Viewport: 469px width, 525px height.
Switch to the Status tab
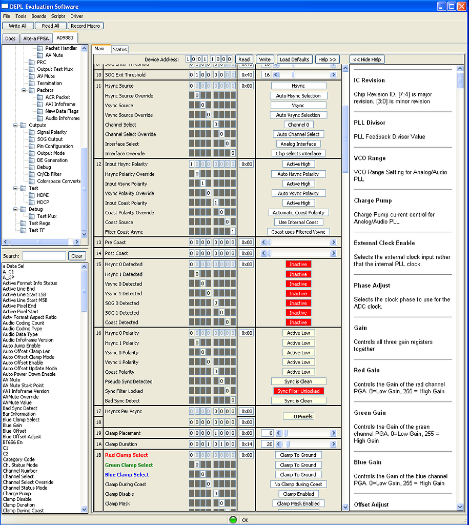coord(120,49)
